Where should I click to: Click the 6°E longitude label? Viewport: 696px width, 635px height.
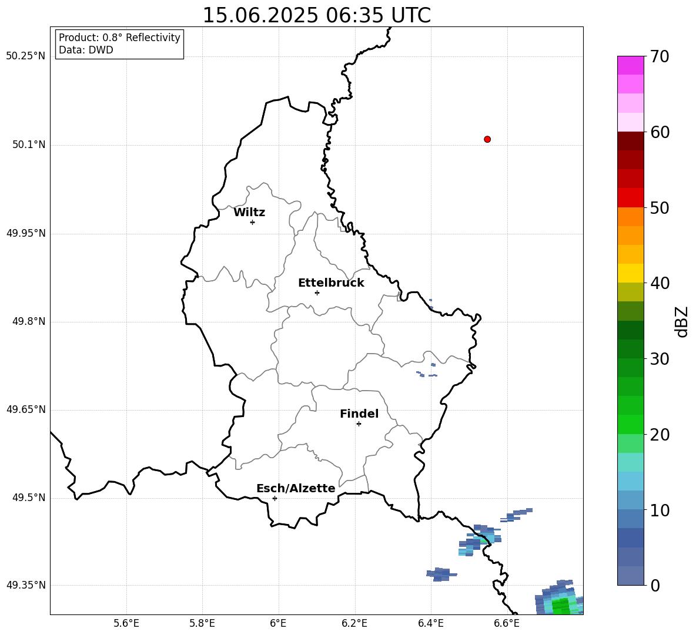pyautogui.click(x=278, y=623)
